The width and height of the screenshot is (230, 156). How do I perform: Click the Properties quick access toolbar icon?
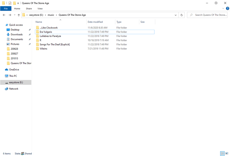pyautogui.click(x=10, y=3)
